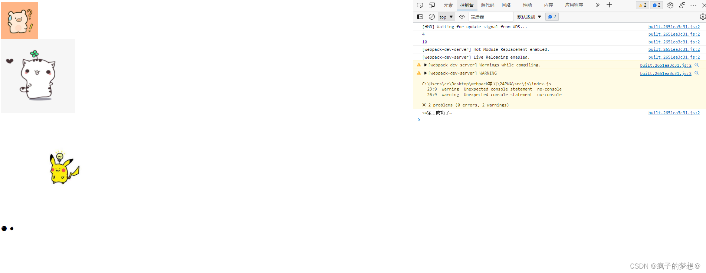Click the warnings count badge showing 2
The image size is (706, 273).
(x=643, y=5)
